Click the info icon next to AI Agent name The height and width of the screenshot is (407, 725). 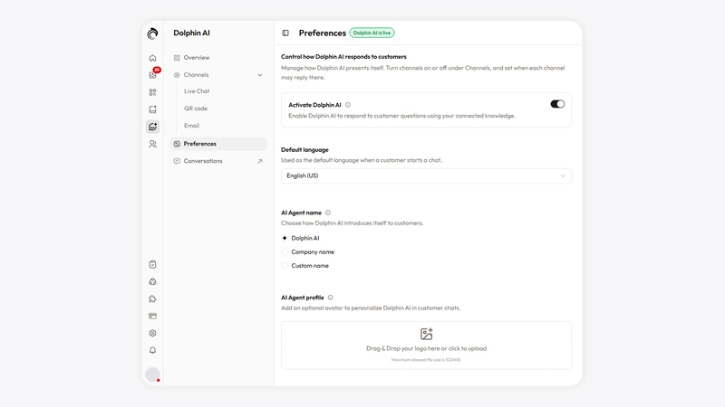(x=328, y=213)
